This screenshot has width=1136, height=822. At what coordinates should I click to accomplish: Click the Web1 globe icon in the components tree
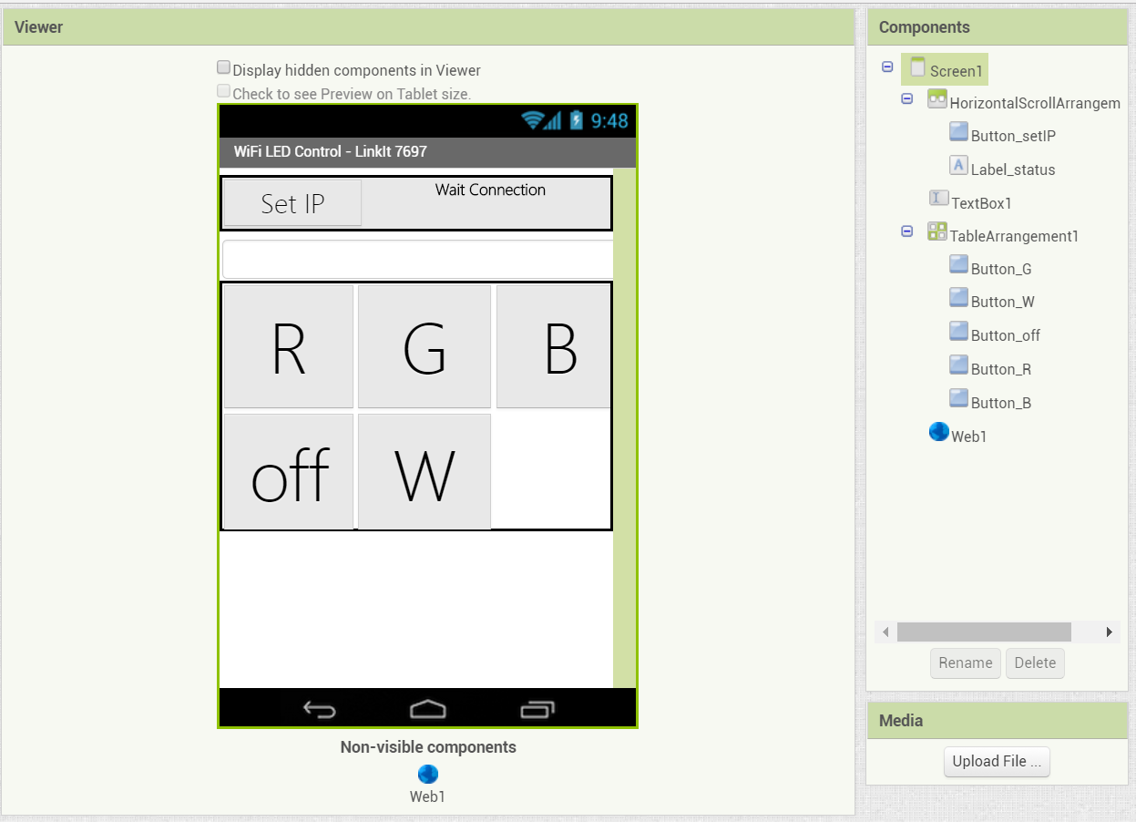click(x=938, y=432)
